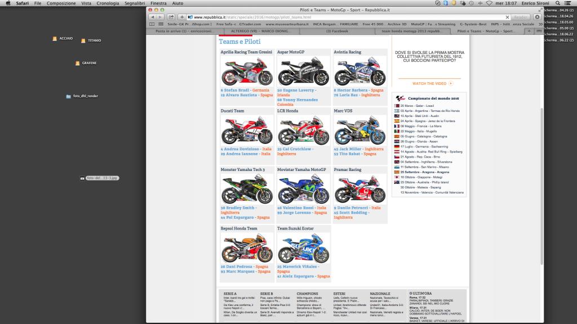Open the Marc Marquez rider link

coord(237,272)
